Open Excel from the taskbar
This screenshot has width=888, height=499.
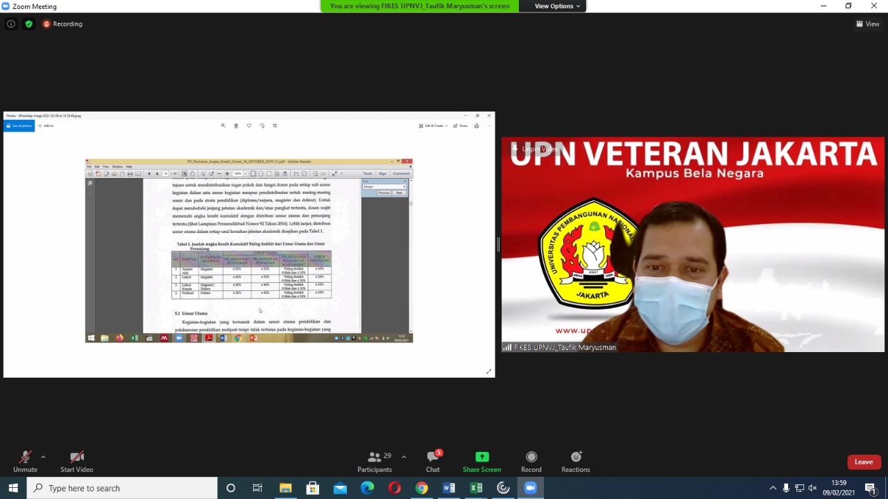(x=476, y=488)
